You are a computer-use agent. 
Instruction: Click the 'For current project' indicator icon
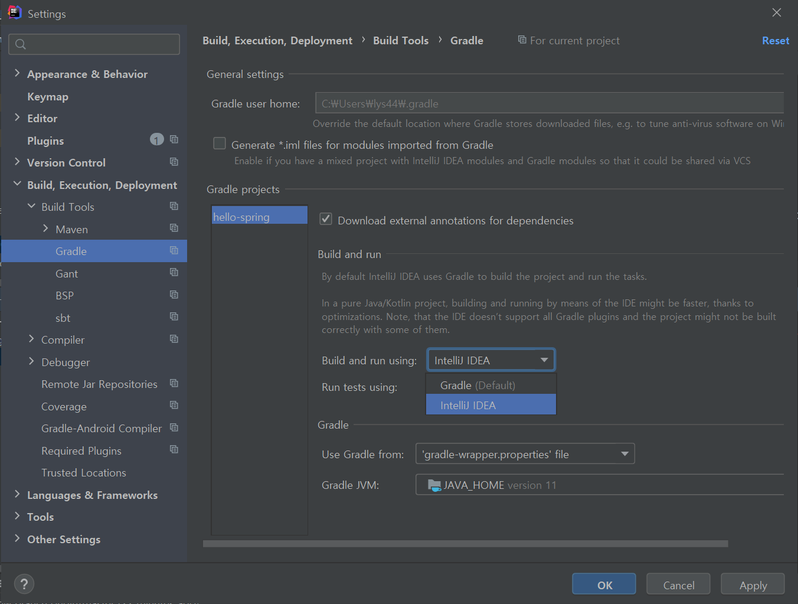point(522,40)
